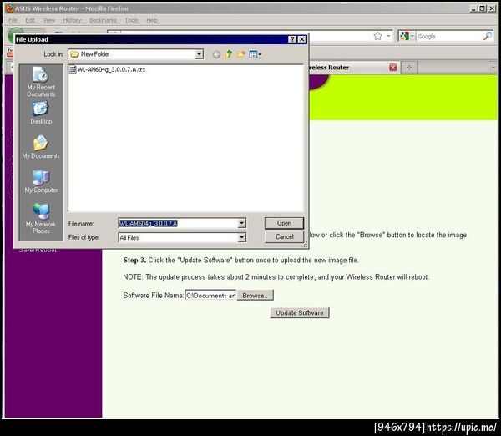Open Firefox File menu
This screenshot has width=501, height=436.
click(13, 20)
